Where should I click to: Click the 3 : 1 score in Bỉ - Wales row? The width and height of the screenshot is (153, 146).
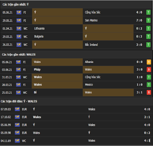point(139,92)
